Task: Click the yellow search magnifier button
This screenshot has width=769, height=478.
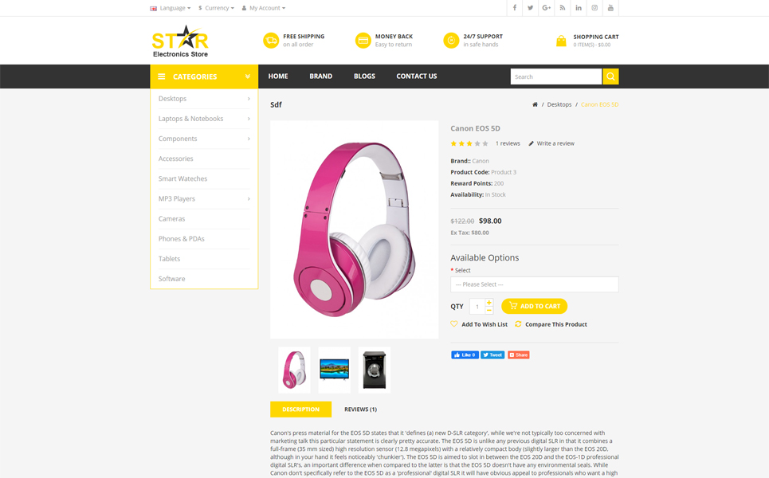Action: coord(610,76)
